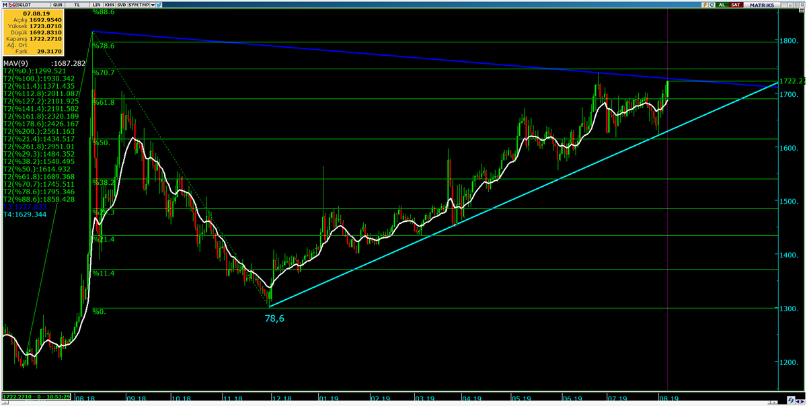Image resolution: width=807 pixels, height=406 pixels.
Task: Edit the SGLDT symbol field
Action: click(x=34, y=5)
